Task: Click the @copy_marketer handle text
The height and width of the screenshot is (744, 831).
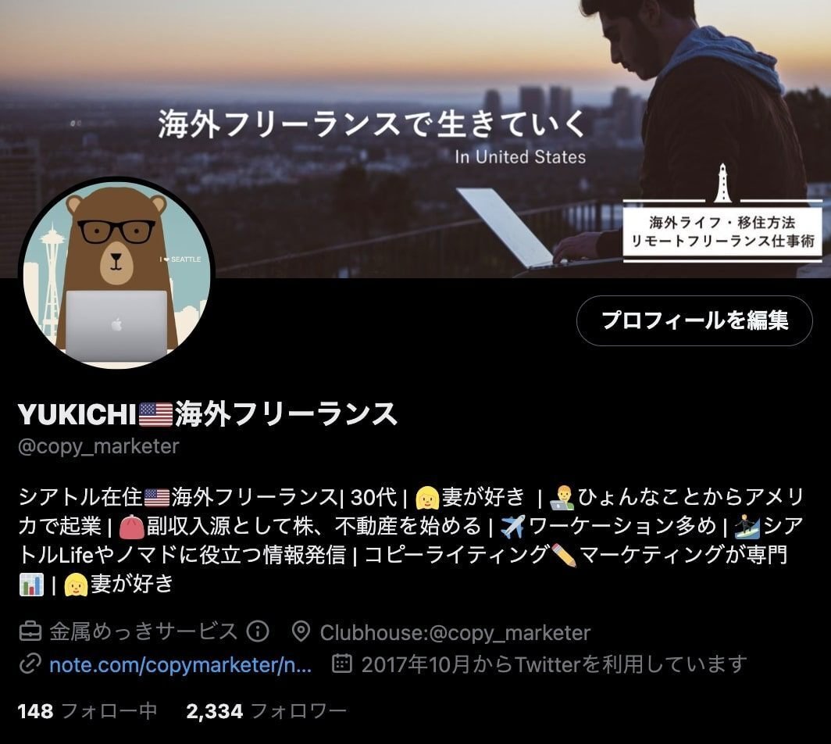Action: pos(98,446)
